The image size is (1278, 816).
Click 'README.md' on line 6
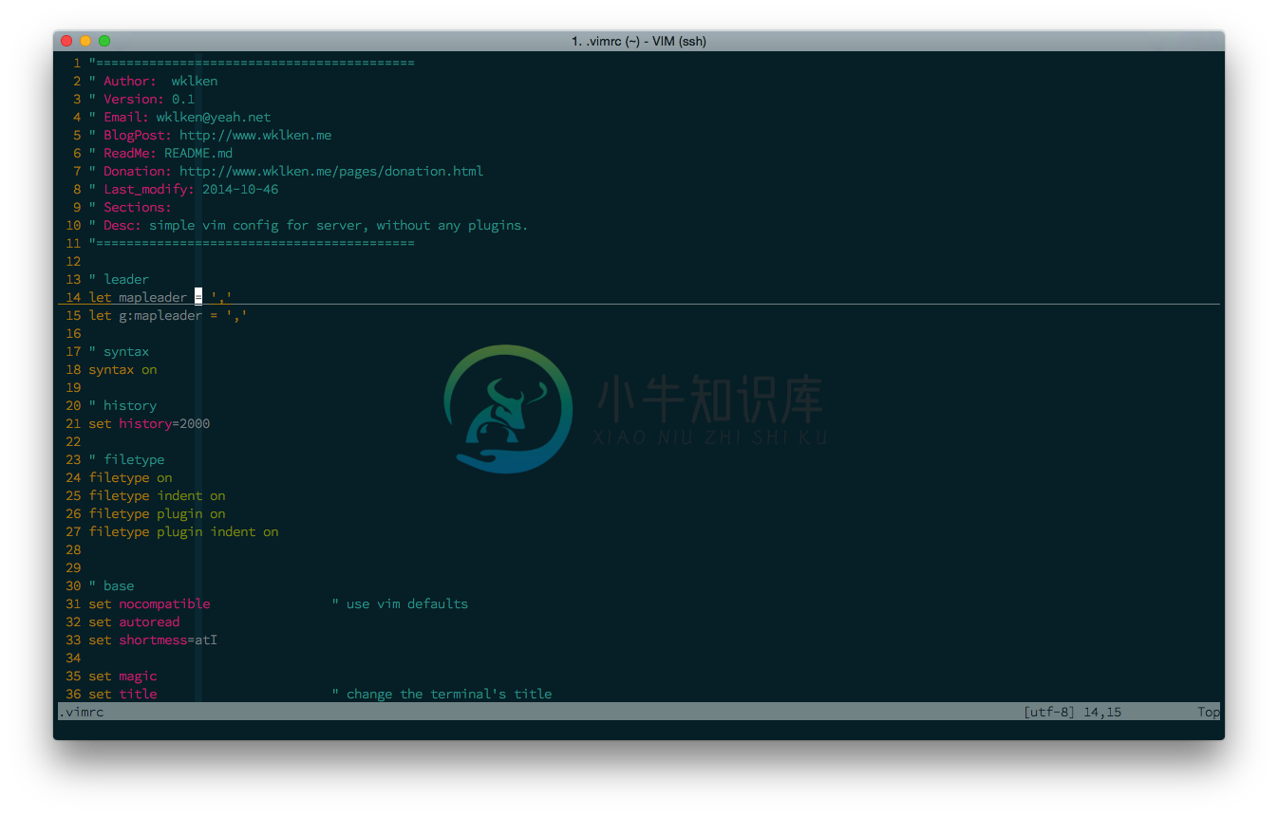pyautogui.click(x=198, y=153)
